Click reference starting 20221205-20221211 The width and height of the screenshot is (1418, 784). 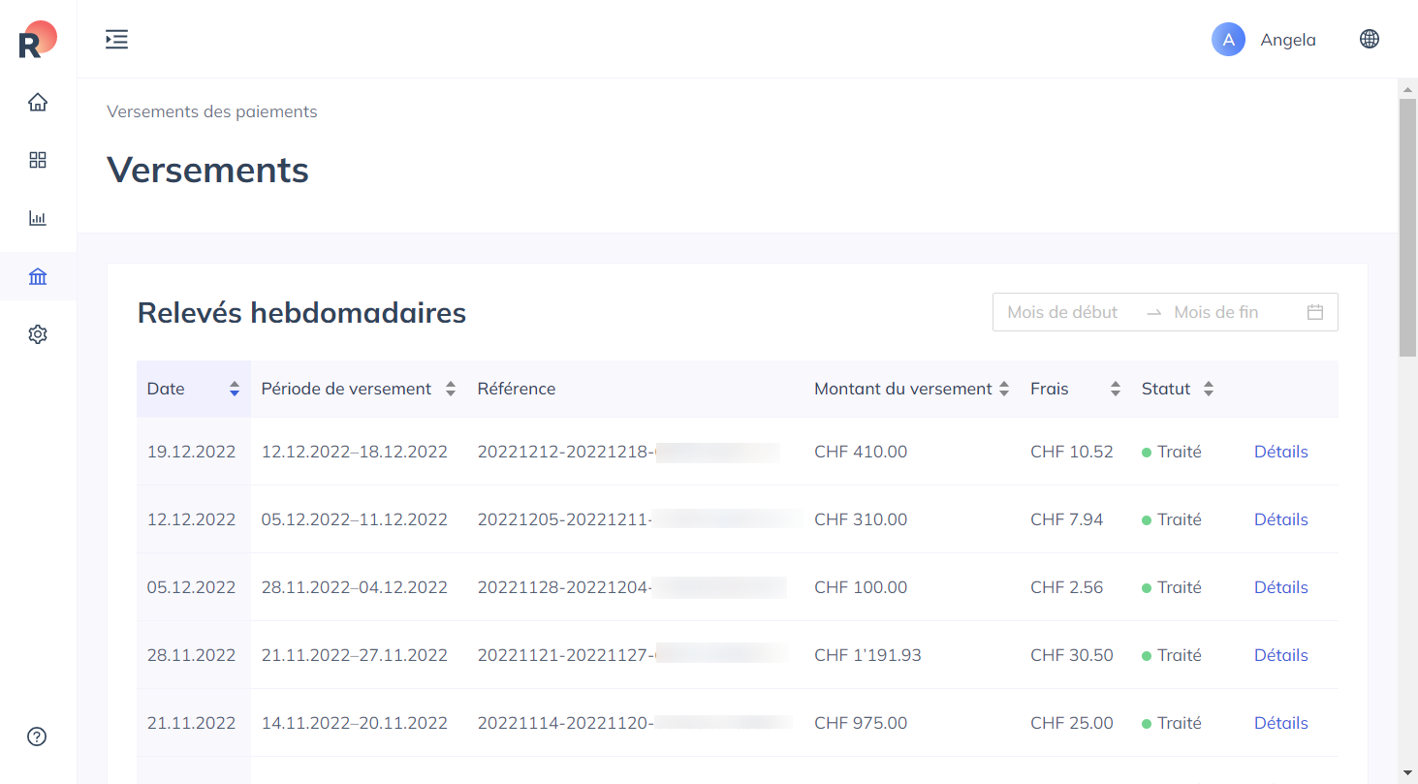point(640,519)
